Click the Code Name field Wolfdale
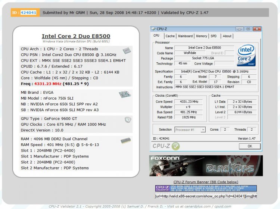 click(x=190, y=53)
